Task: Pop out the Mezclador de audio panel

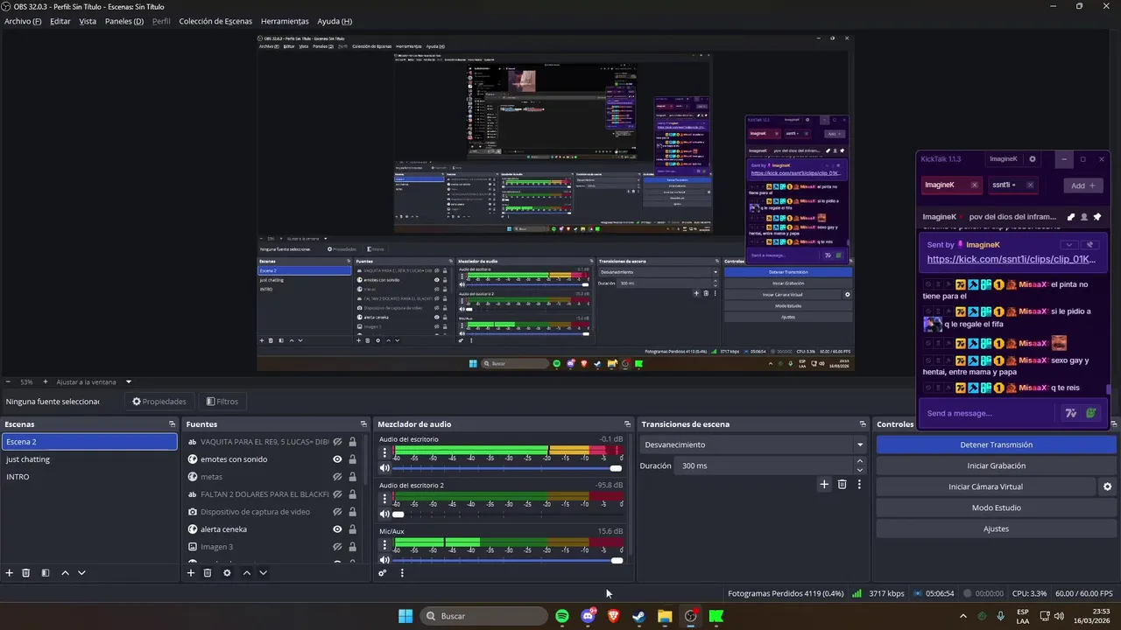Action: 627,424
